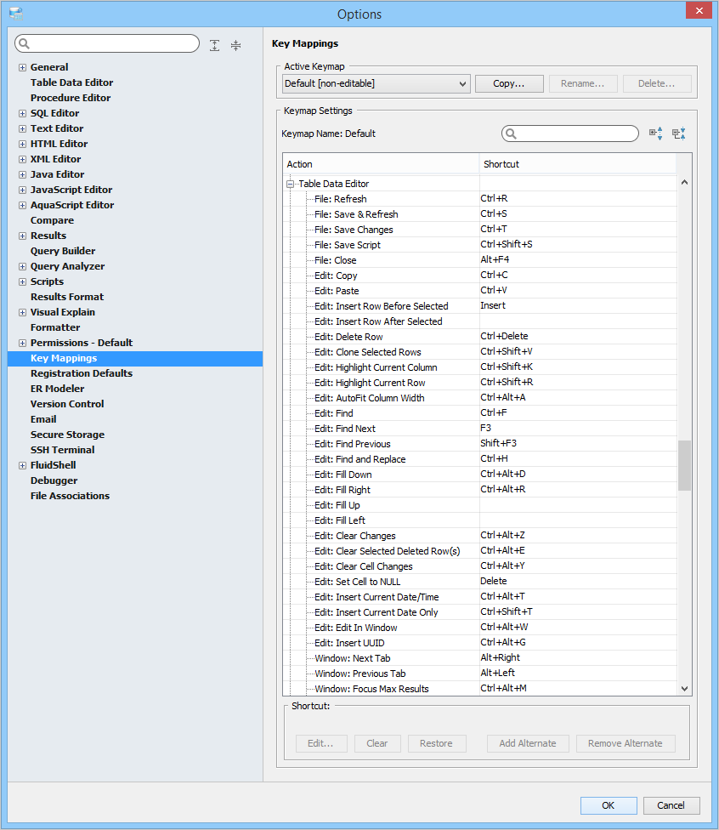The width and height of the screenshot is (719, 830).
Task: Select the 'File: Refresh' action row
Action: coord(480,199)
